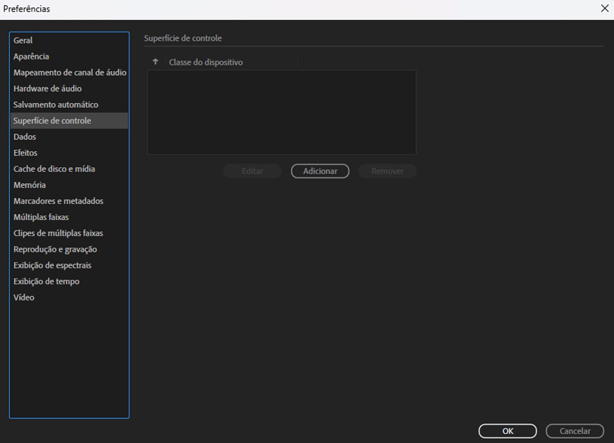Image resolution: width=614 pixels, height=443 pixels.
Task: Select the Memória category
Action: 69,185
